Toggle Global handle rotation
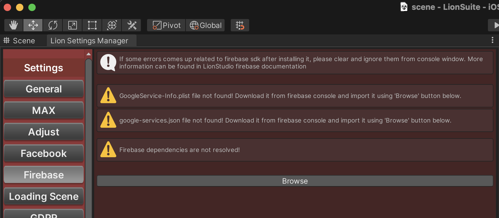Viewport: 499px width, 218px height. click(205, 25)
